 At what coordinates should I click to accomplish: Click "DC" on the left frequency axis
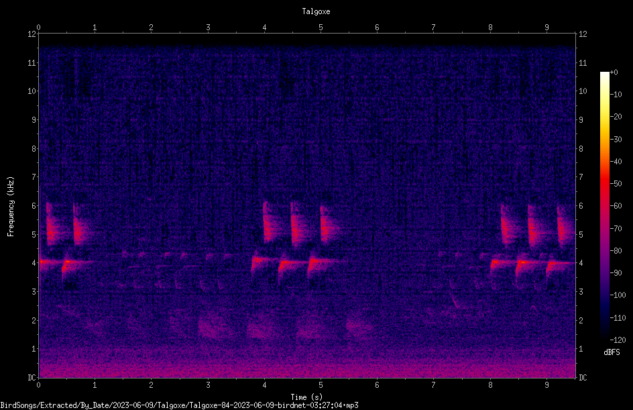click(x=32, y=378)
